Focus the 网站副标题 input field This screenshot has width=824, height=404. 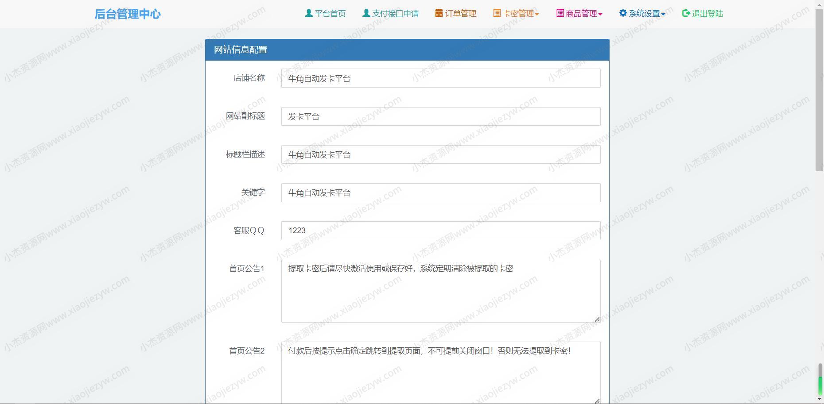pyautogui.click(x=441, y=116)
